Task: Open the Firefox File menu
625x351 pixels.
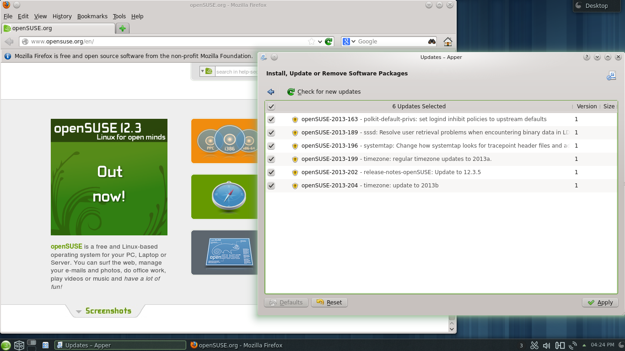Action: coord(8,16)
